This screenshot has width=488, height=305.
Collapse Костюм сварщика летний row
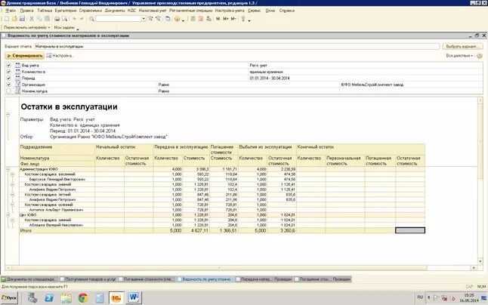[x=12, y=195]
